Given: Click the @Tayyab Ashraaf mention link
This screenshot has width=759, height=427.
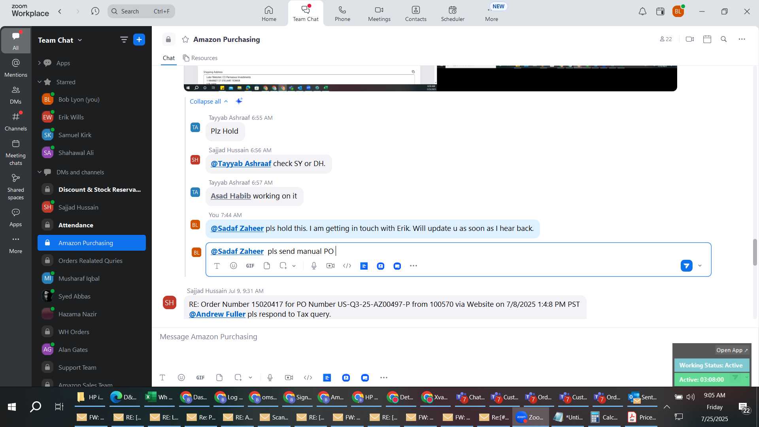Looking at the screenshot, I should pyautogui.click(x=241, y=164).
